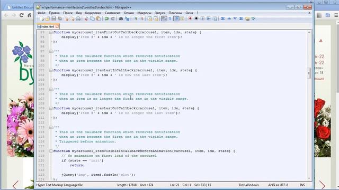Stop macro recording with black square

pos(197,19)
